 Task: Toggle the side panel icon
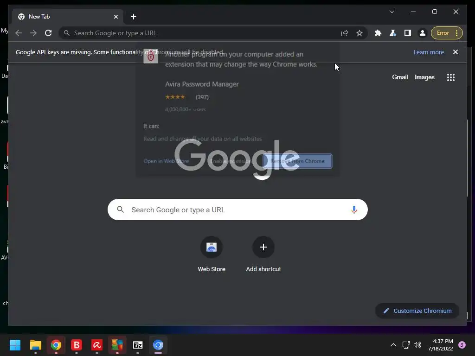tap(407, 33)
